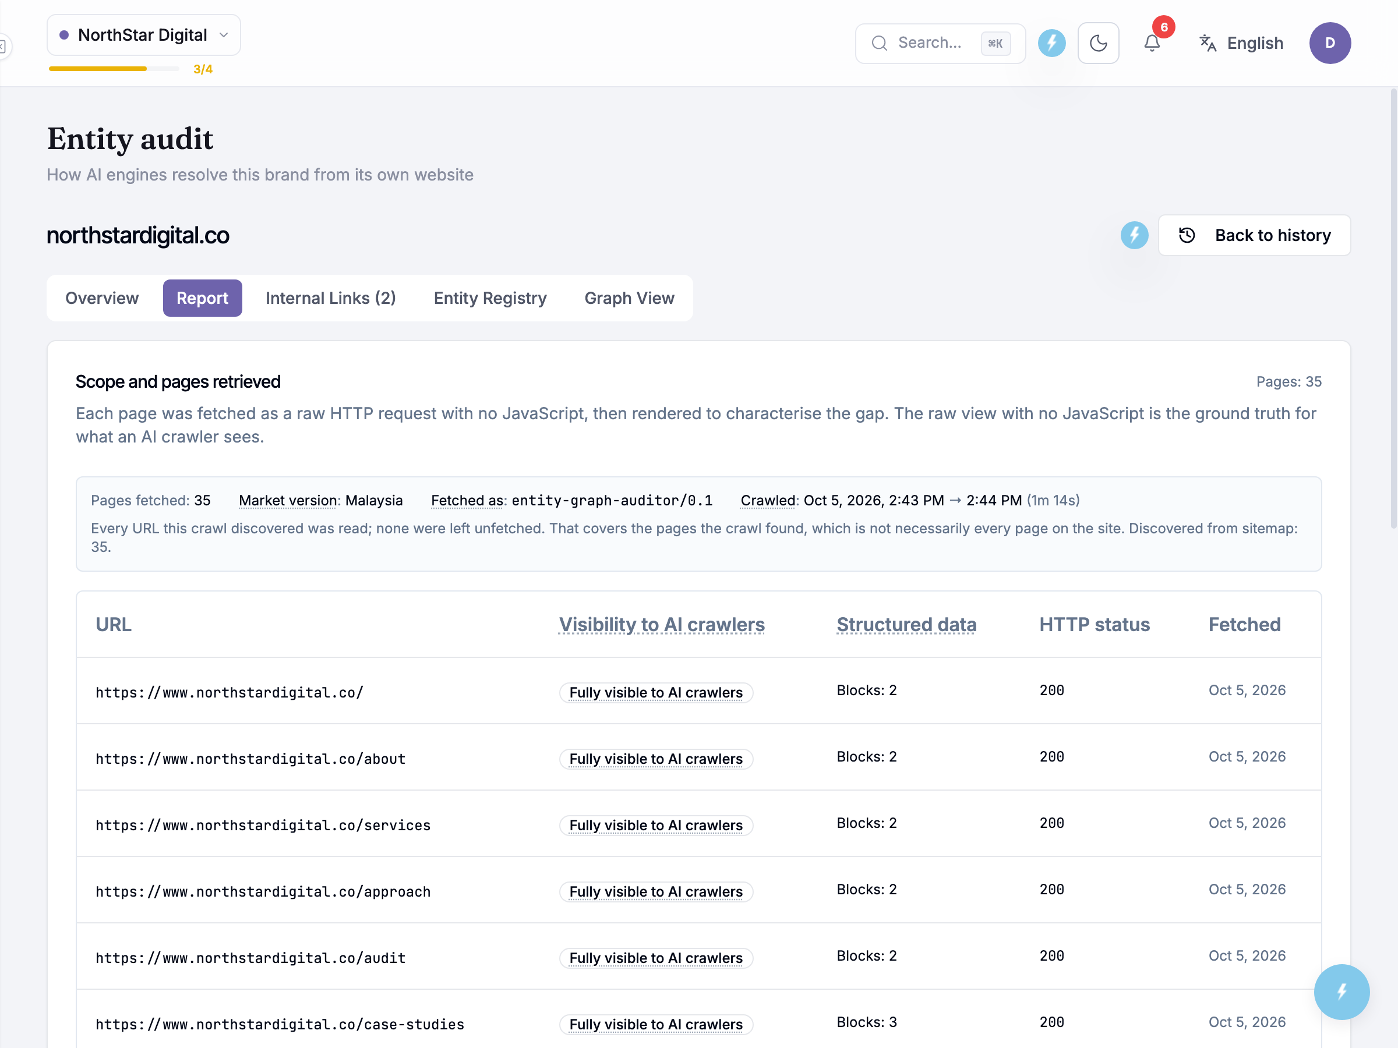
Task: Click the floating lightning assistant button
Action: (1341, 991)
